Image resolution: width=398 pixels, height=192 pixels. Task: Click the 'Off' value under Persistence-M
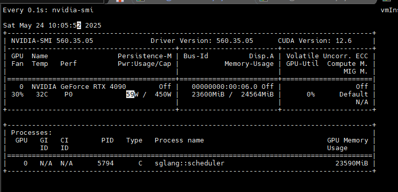pos(165,87)
